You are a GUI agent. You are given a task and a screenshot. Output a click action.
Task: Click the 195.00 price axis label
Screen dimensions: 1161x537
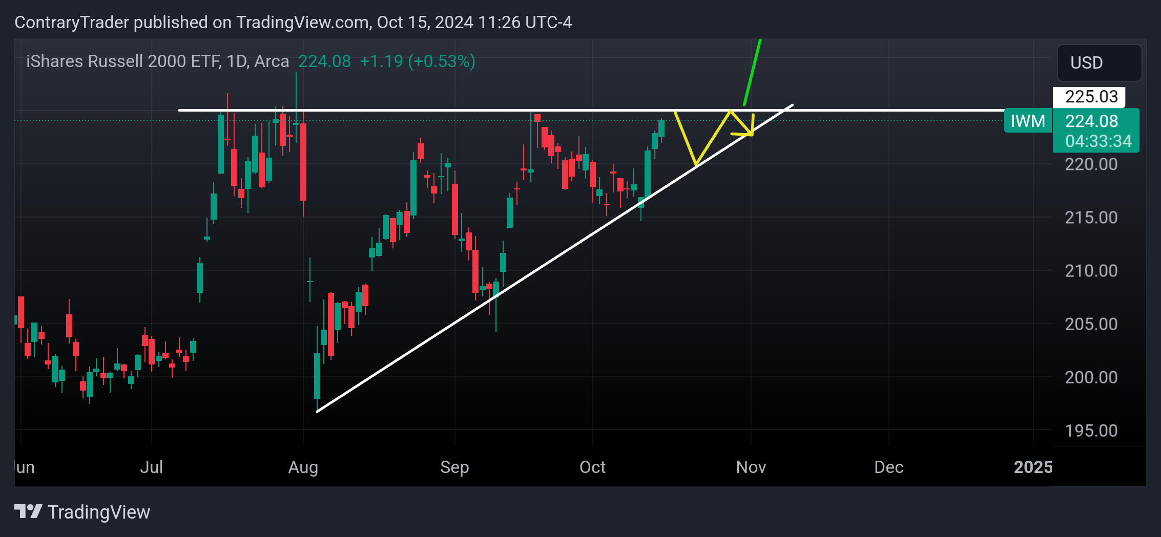[x=1091, y=431]
